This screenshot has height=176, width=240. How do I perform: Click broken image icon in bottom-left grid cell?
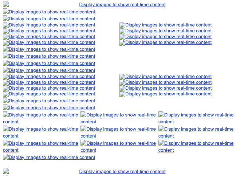[6, 143]
